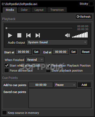Switch to the Media tab
The image size is (95, 117).
[x=10, y=10]
